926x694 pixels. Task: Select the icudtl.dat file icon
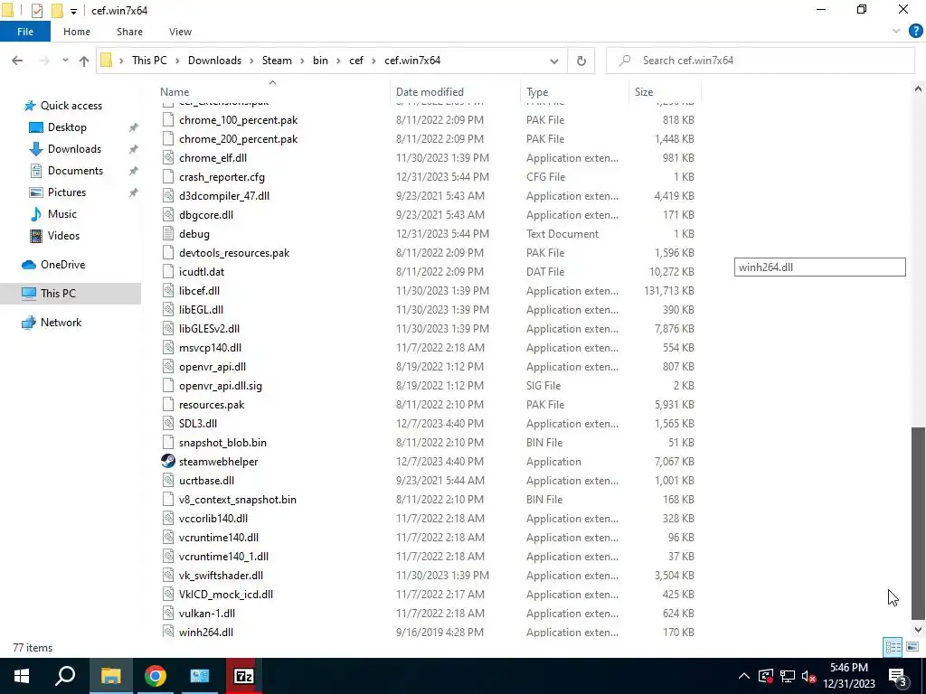(168, 271)
